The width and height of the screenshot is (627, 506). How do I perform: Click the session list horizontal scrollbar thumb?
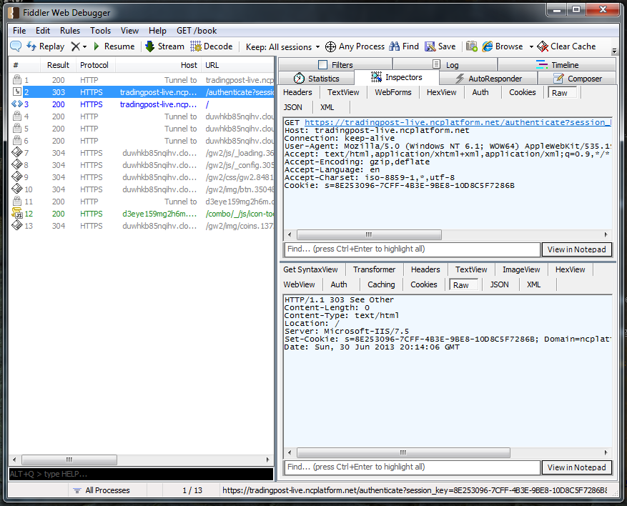point(69,460)
